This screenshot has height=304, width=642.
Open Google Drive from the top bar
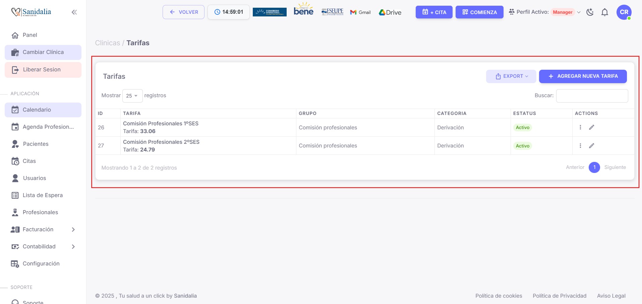click(x=390, y=12)
